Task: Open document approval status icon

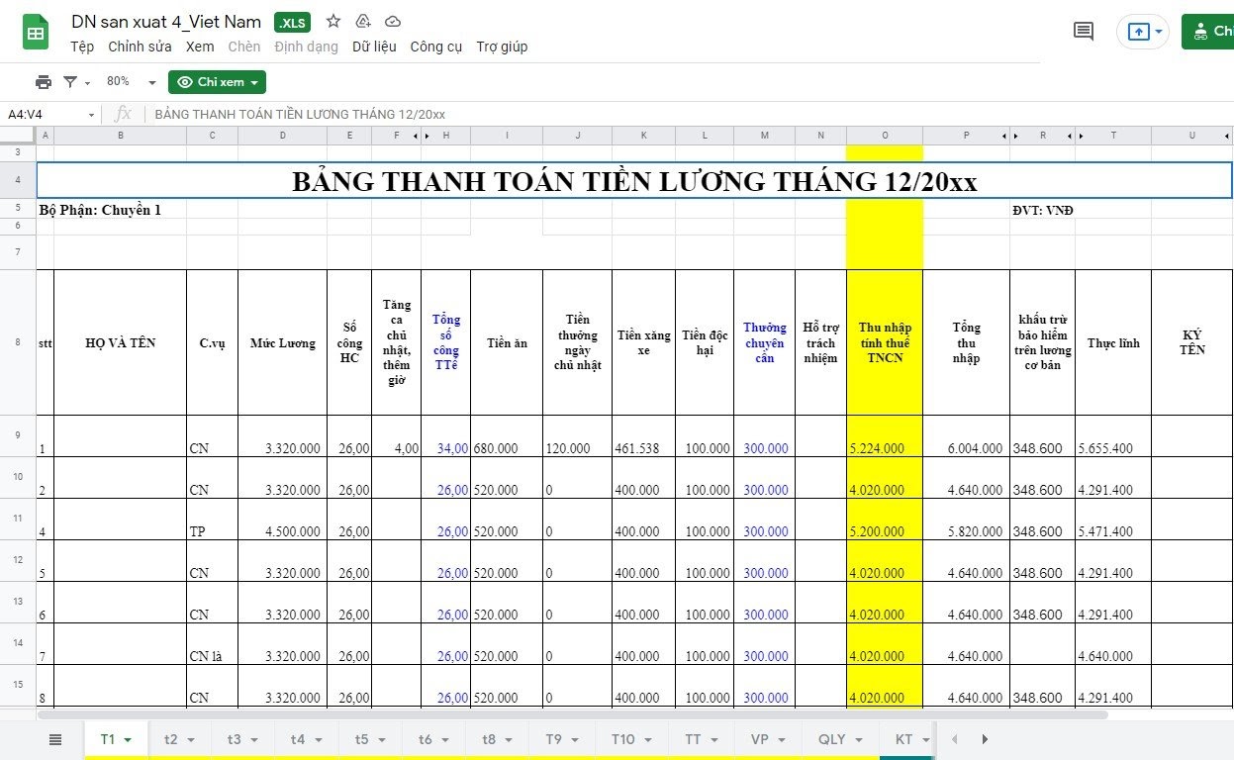Action: point(362,21)
